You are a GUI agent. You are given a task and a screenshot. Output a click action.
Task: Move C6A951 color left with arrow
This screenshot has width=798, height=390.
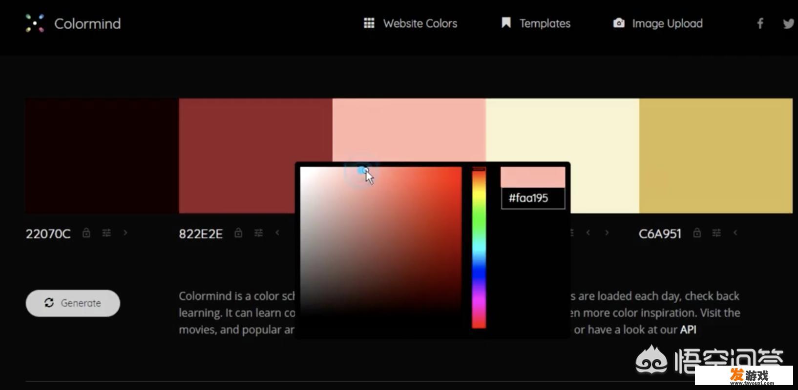[735, 233]
